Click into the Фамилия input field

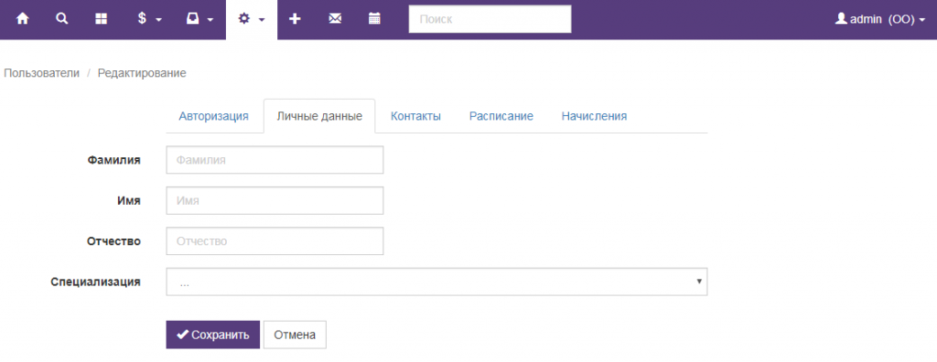click(275, 160)
